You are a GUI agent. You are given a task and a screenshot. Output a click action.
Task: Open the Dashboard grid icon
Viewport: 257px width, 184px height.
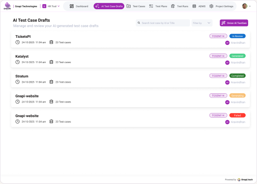point(72,6)
